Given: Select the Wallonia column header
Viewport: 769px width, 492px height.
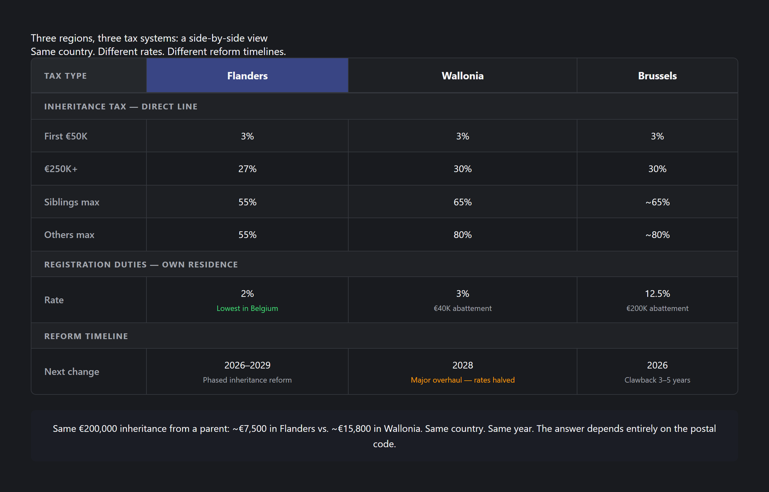Looking at the screenshot, I should pos(462,76).
